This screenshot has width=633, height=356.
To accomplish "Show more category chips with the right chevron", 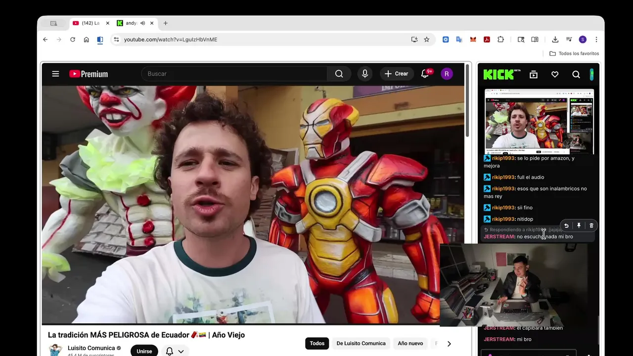I will 449,344.
